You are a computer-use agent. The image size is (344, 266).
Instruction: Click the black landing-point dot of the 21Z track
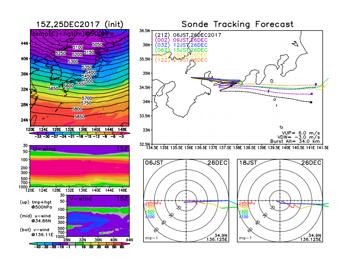click(311, 102)
